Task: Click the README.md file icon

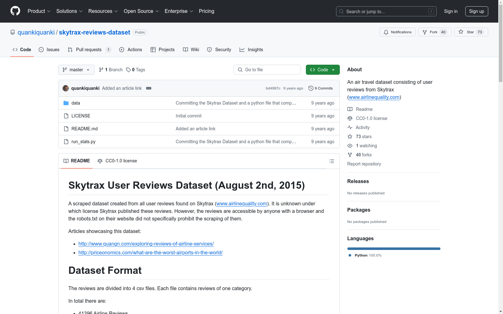Action: (x=66, y=129)
